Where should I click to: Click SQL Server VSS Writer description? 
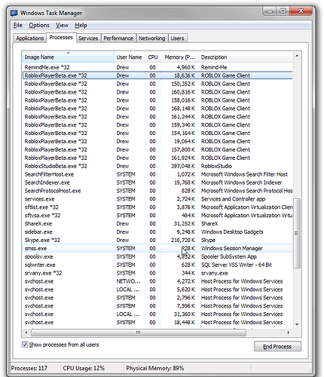coord(237,265)
